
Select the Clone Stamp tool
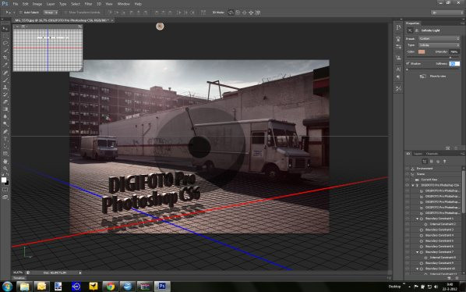(5, 87)
